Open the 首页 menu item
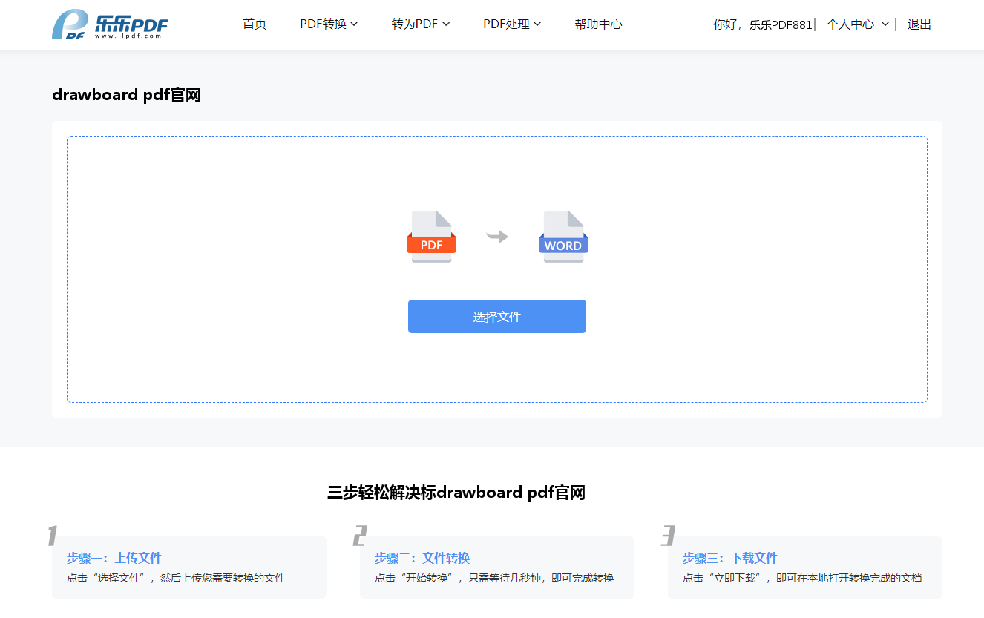984x618 pixels. pyautogui.click(x=255, y=24)
